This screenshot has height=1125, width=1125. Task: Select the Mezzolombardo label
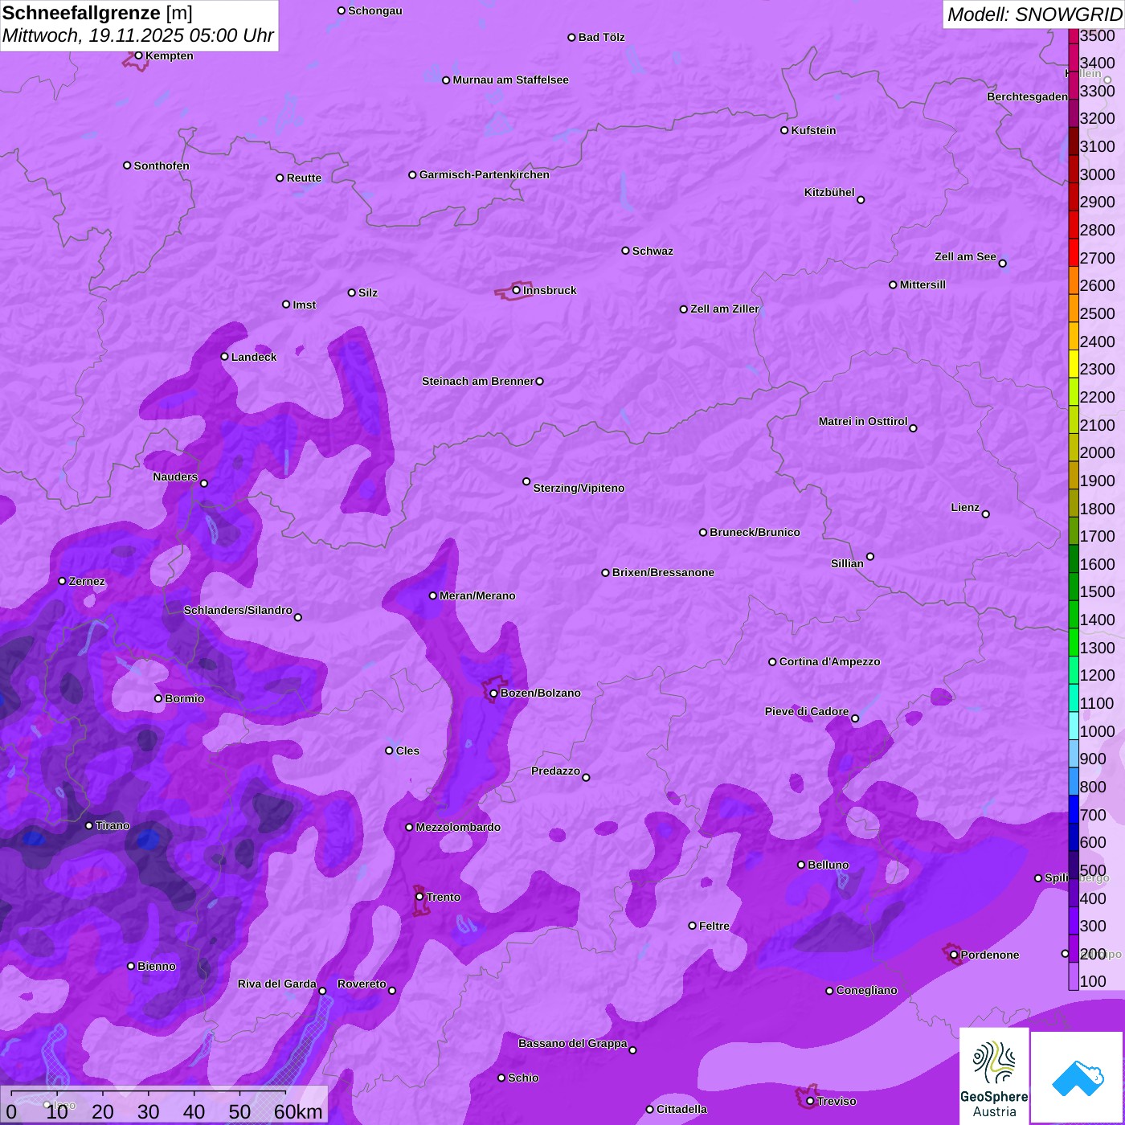click(x=458, y=827)
